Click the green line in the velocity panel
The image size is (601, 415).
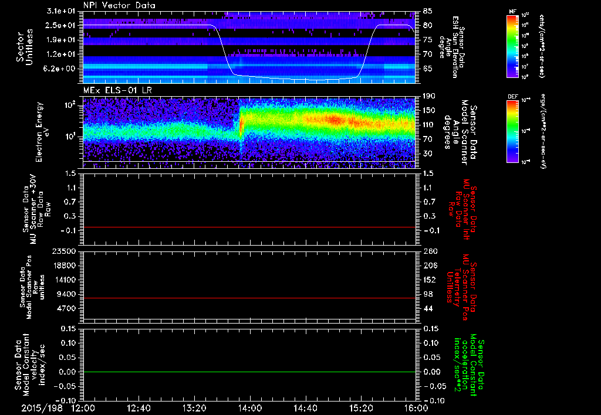coord(249,372)
